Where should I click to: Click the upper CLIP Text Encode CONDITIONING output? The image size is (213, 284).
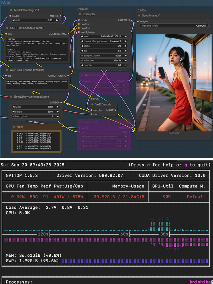pyautogui.click(x=68, y=34)
